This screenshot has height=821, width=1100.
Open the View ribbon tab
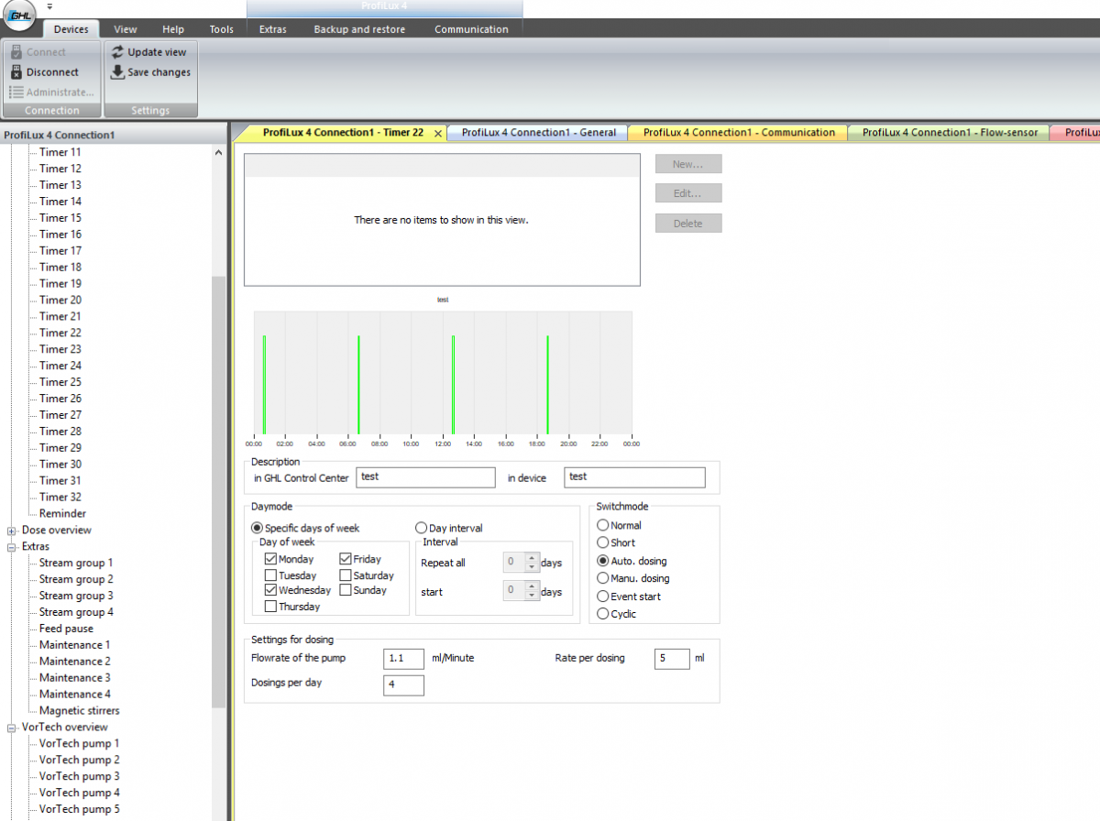(x=126, y=29)
